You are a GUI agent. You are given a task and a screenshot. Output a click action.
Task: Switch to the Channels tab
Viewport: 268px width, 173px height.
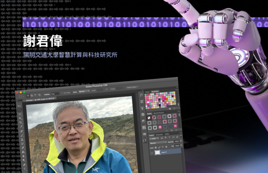click(x=159, y=135)
